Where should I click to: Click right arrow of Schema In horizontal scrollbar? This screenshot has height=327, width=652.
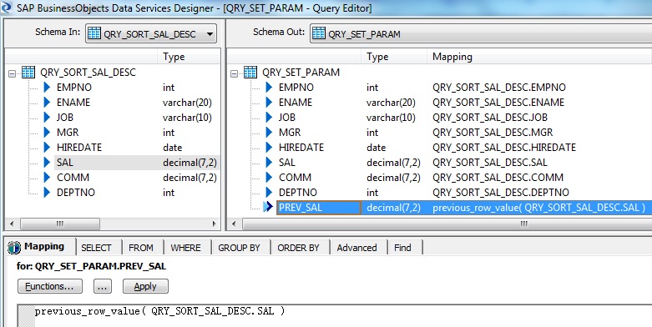tap(215, 224)
